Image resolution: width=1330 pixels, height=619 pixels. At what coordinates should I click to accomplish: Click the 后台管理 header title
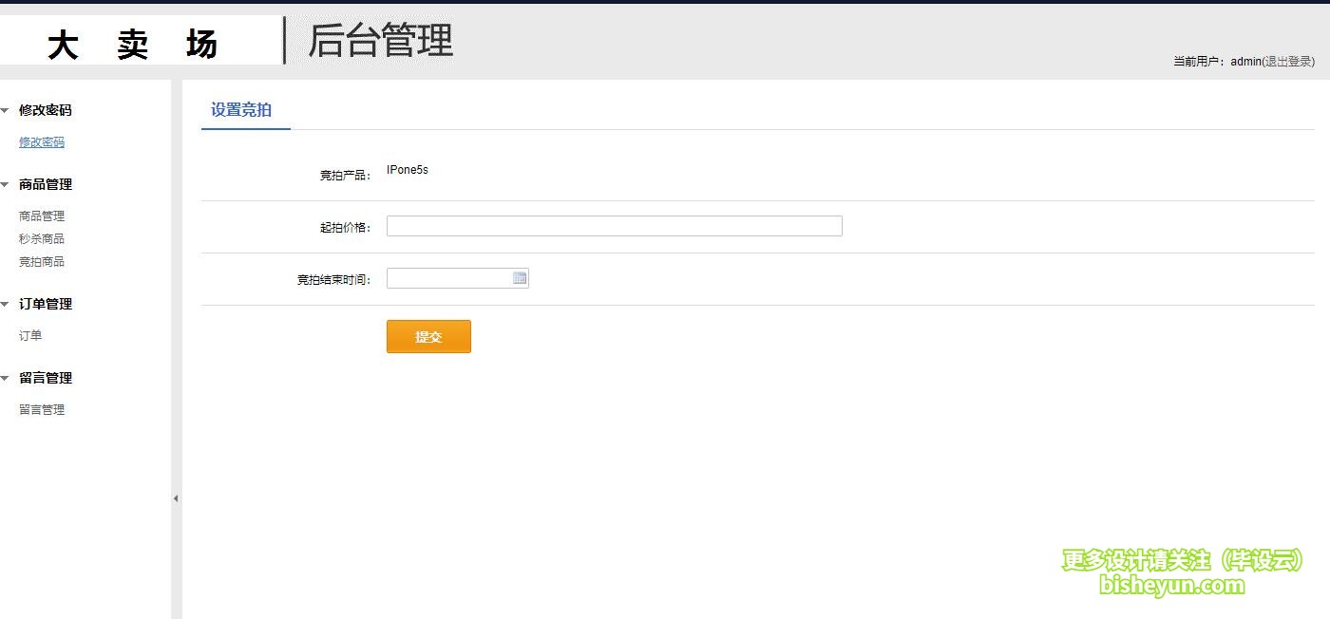coord(381,41)
